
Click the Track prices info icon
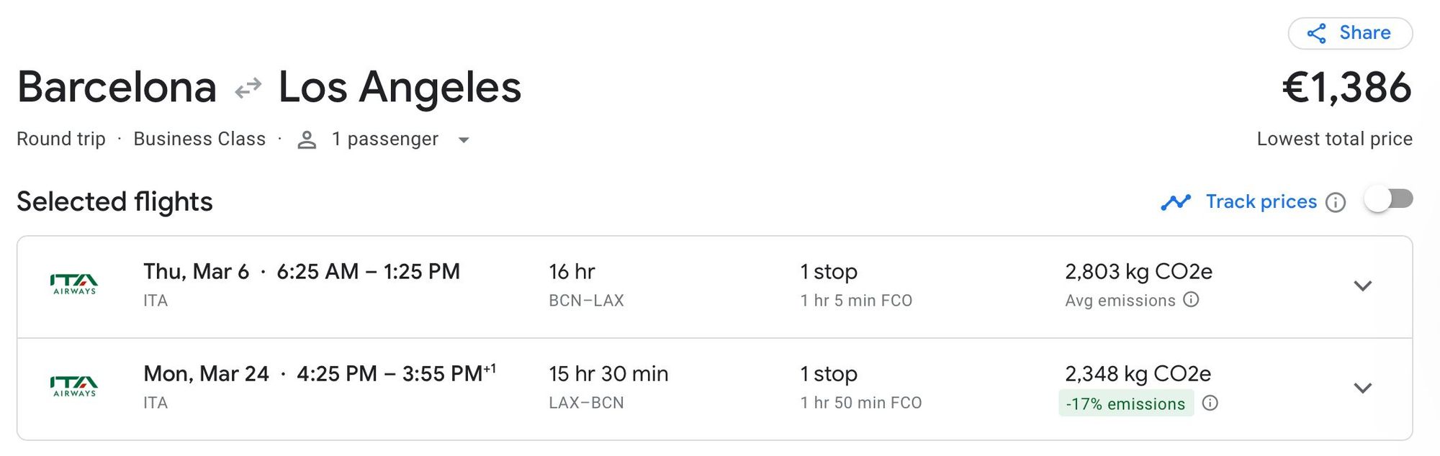click(1336, 203)
